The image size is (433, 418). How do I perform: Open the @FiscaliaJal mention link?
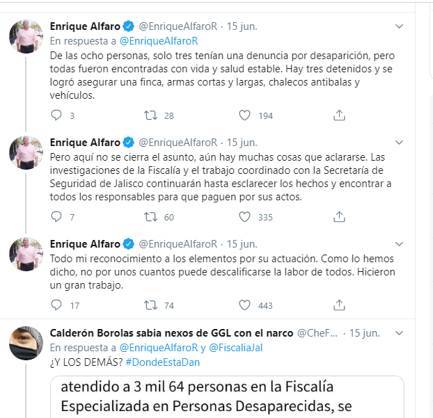(235, 348)
